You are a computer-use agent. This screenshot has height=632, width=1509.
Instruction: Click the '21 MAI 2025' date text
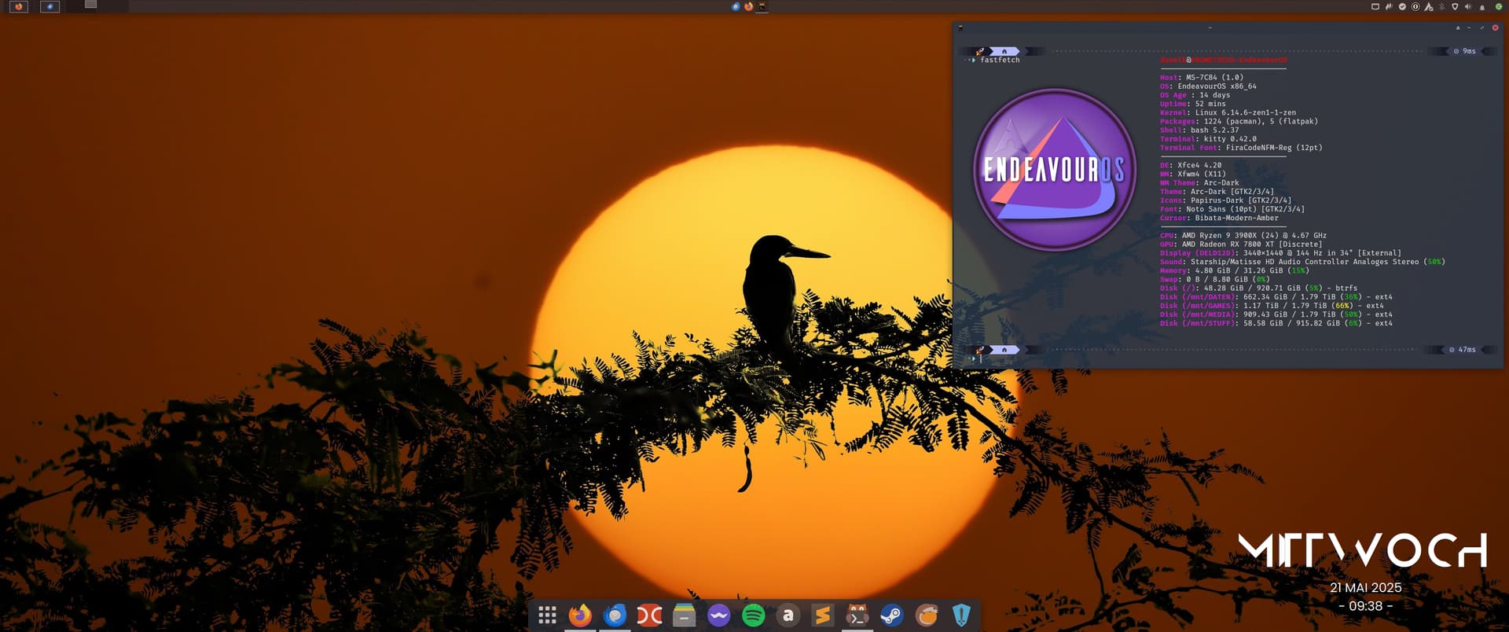click(1366, 588)
